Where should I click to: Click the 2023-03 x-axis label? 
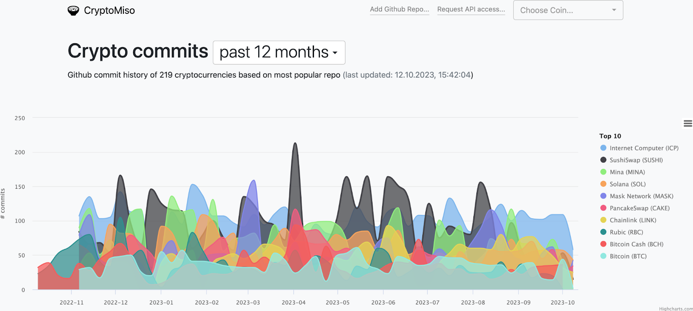[248, 302]
